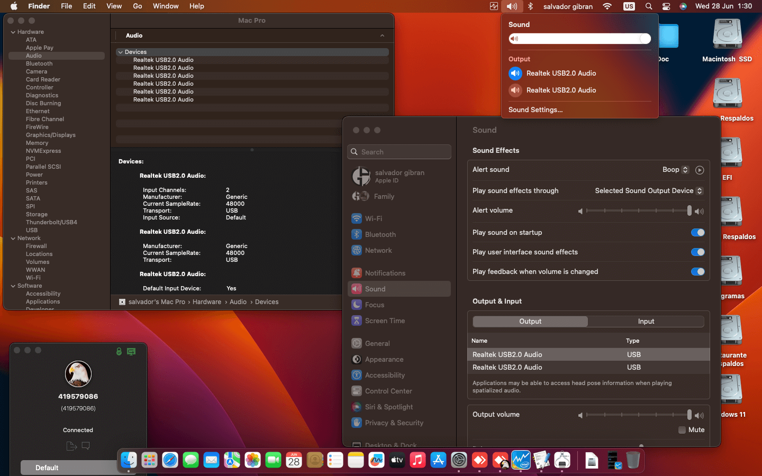The height and width of the screenshot is (476, 762).
Task: Open the Trash in the Dock
Action: pos(633,460)
